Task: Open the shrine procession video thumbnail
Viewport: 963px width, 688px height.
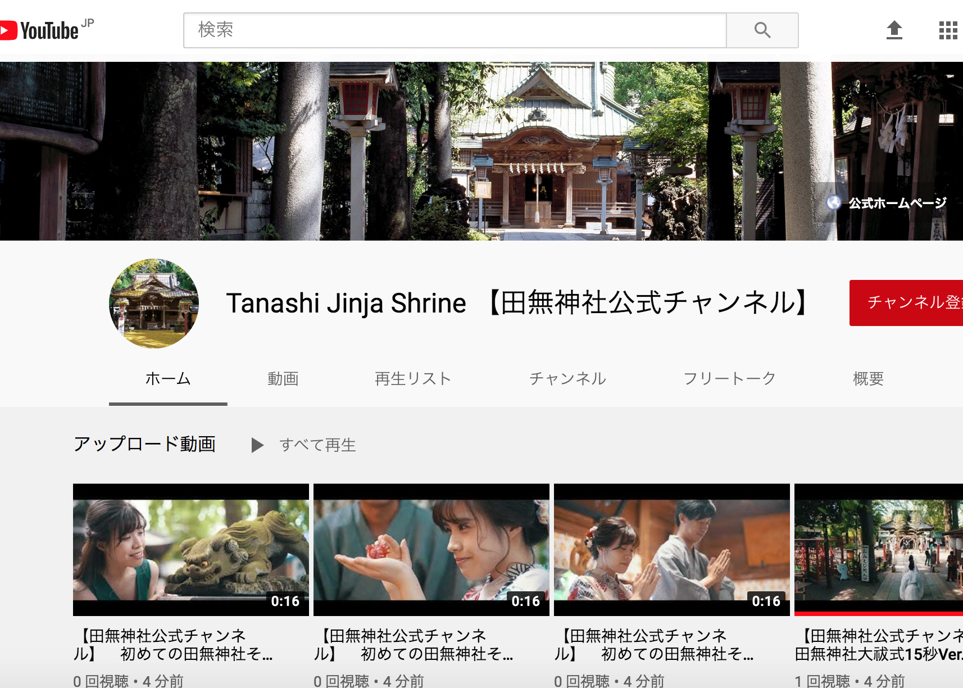Action: tap(879, 550)
